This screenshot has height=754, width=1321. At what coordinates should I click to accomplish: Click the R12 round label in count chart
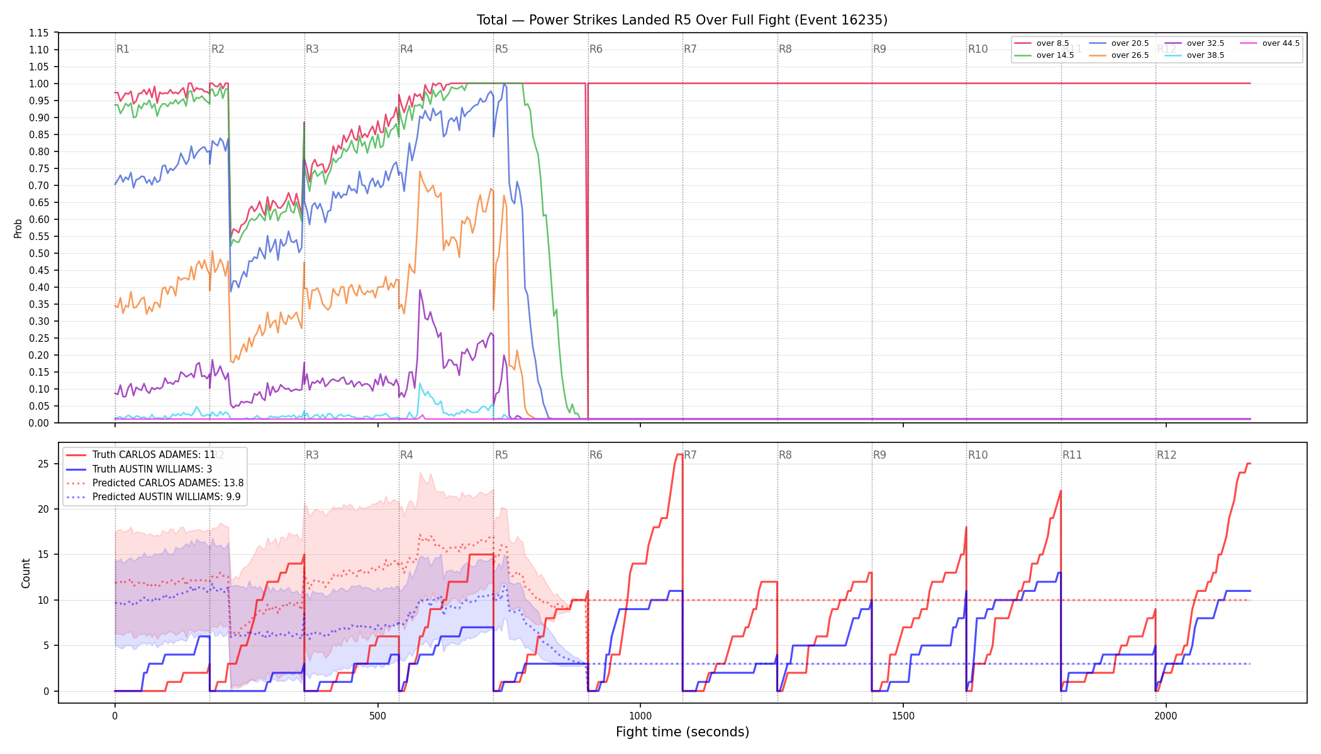point(1167,455)
